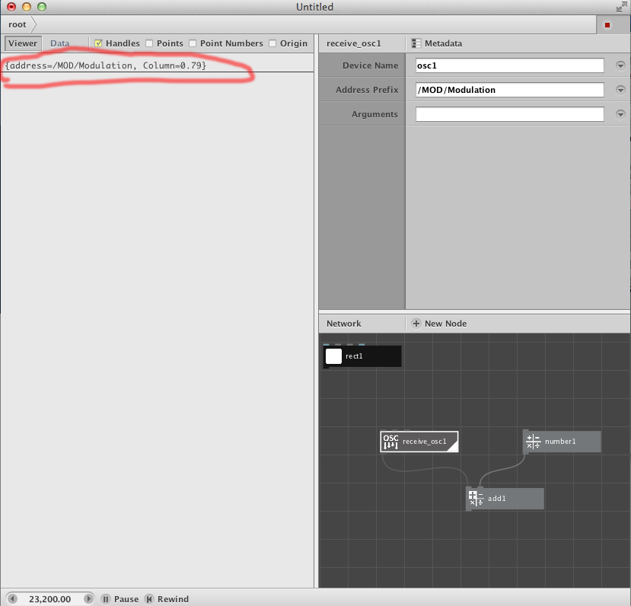Click the Rewind icon in playback bar
This screenshot has width=631, height=606.
(149, 599)
